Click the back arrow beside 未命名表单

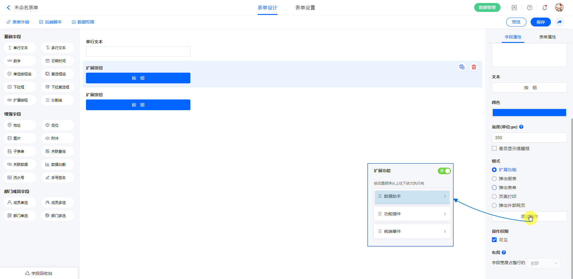(8, 8)
